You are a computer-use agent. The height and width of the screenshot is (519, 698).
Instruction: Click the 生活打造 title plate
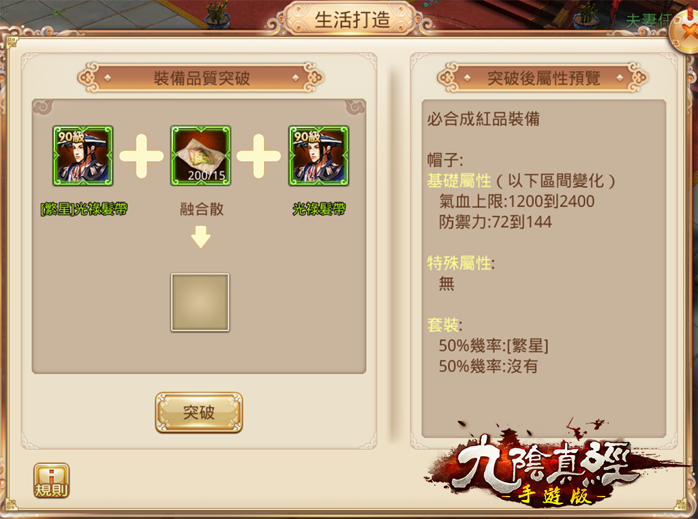352,18
